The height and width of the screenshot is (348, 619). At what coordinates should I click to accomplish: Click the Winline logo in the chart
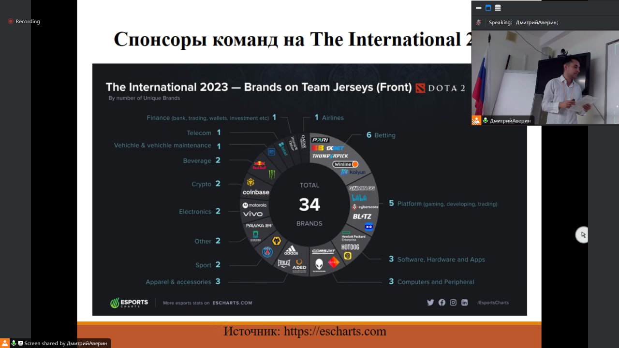click(345, 164)
